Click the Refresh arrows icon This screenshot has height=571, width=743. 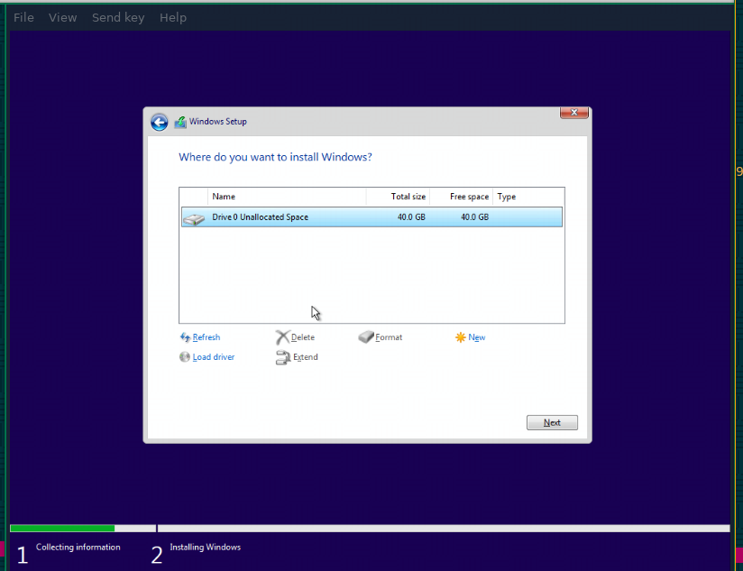[185, 337]
